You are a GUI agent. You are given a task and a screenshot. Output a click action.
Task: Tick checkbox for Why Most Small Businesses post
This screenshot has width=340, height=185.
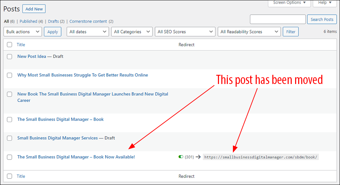(10, 75)
